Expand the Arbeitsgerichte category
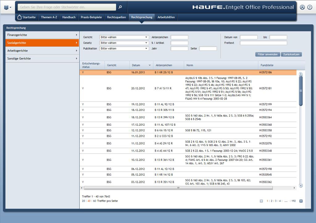Screen dimensions: 316x223 42,51
